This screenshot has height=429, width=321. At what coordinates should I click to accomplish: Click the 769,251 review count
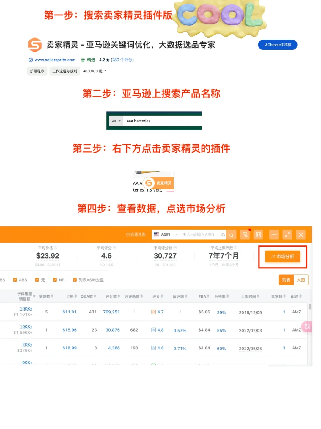111,312
